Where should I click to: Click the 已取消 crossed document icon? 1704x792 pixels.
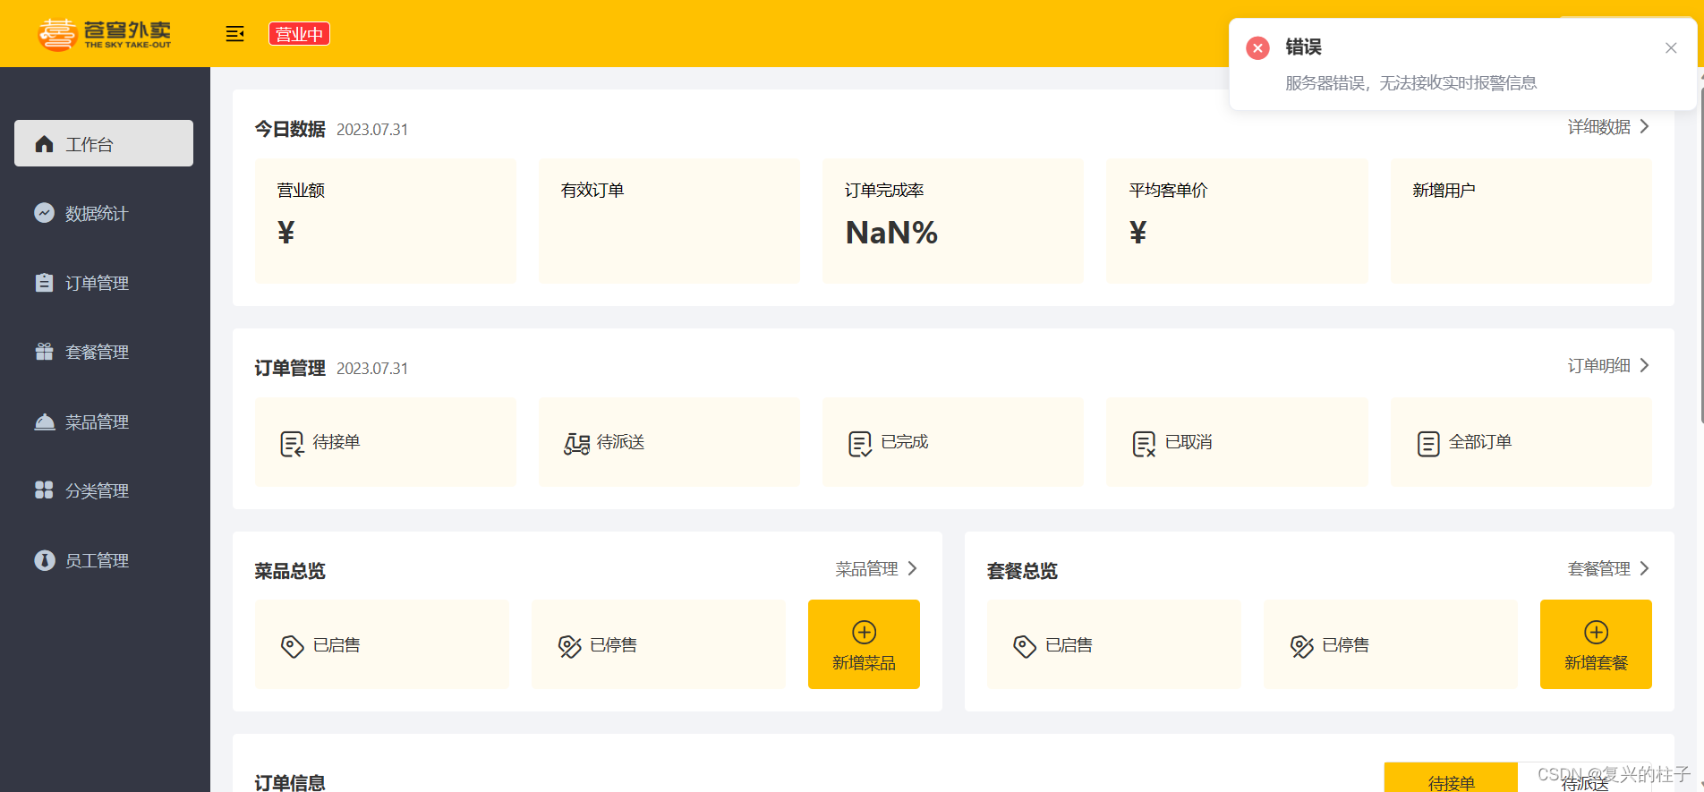tap(1144, 444)
